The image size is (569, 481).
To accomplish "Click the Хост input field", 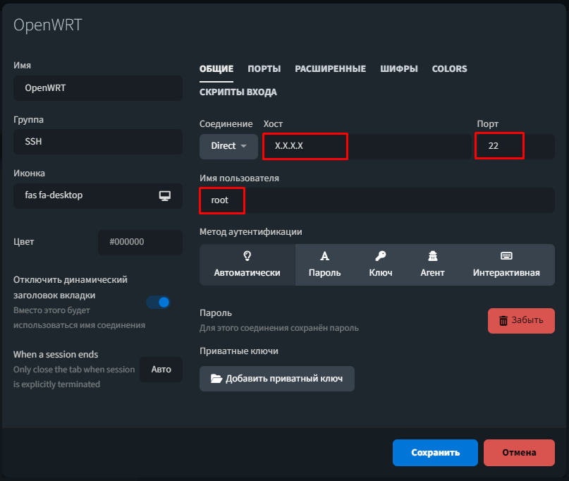I will pyautogui.click(x=367, y=146).
